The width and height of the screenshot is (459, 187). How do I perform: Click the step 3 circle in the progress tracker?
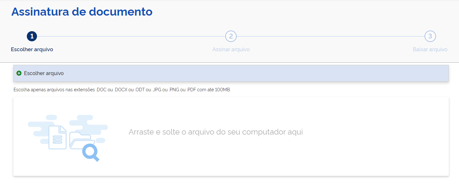tap(430, 36)
